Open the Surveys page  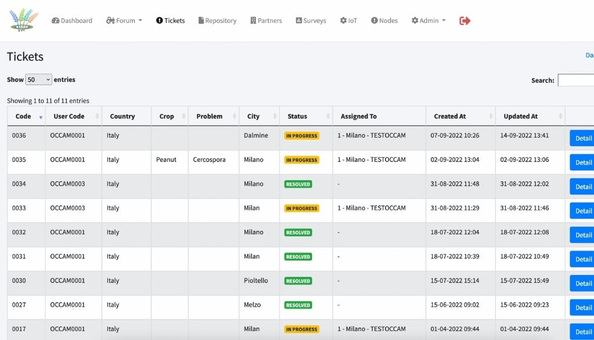click(311, 21)
